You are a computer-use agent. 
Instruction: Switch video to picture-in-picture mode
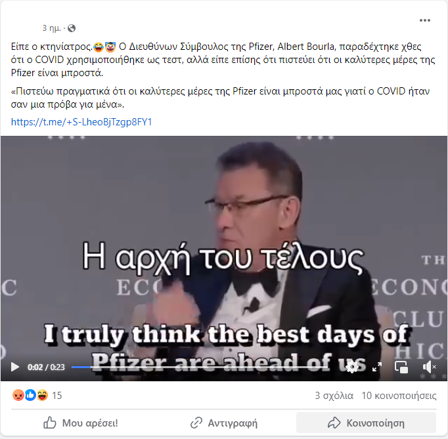(401, 367)
